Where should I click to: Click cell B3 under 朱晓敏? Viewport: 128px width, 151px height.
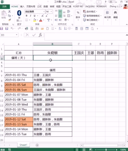pos(52,58)
